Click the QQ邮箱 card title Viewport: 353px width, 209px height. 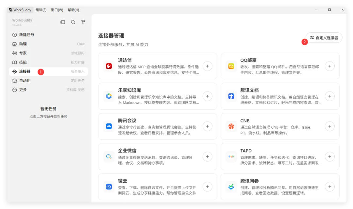tap(248, 60)
